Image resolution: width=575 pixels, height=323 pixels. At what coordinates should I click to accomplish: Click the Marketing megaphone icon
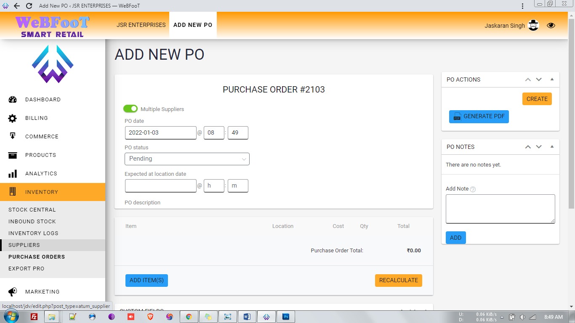click(x=13, y=291)
